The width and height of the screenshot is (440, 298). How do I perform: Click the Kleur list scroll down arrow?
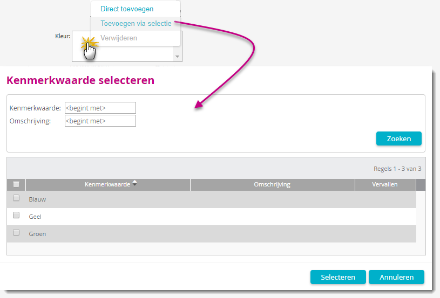point(177,57)
